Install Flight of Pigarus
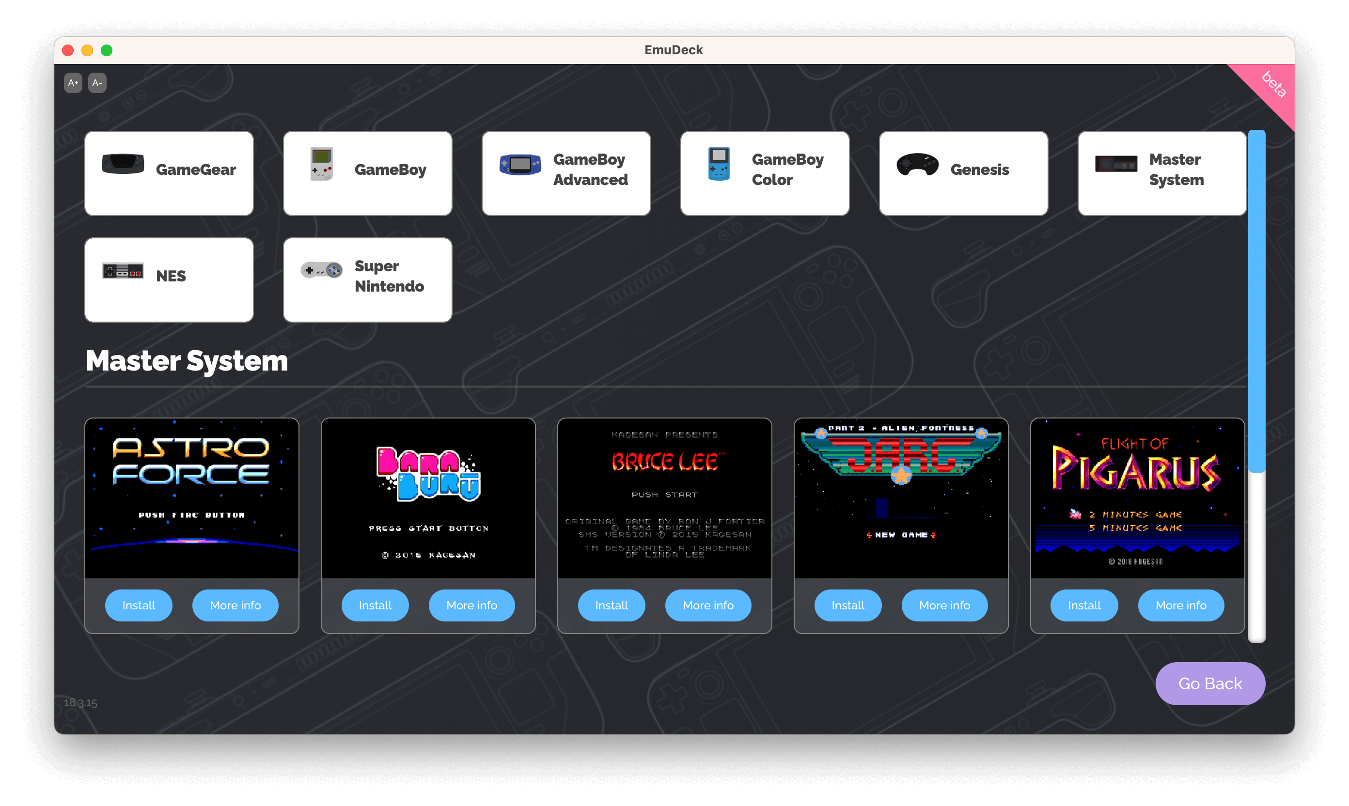The height and width of the screenshot is (806, 1349). (x=1084, y=605)
